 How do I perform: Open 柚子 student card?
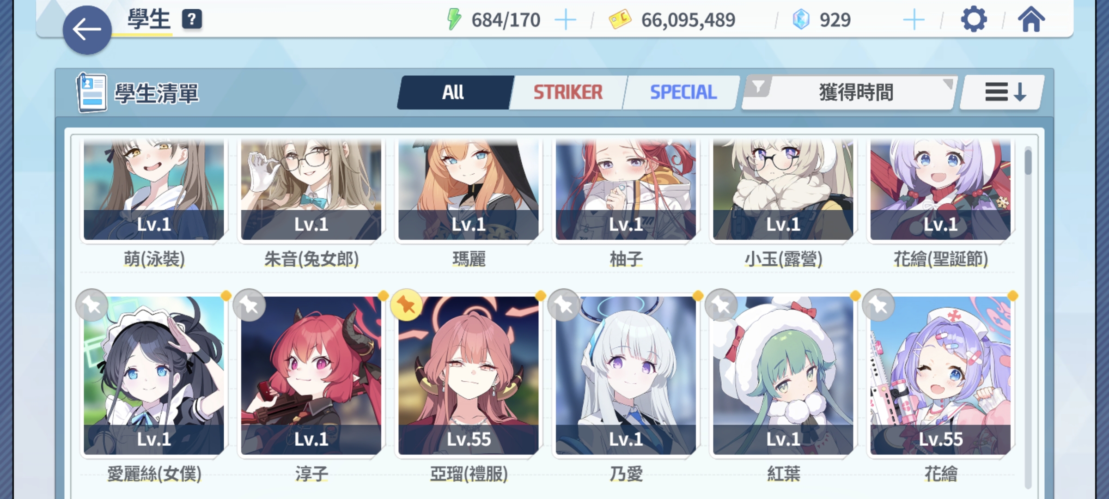[626, 189]
